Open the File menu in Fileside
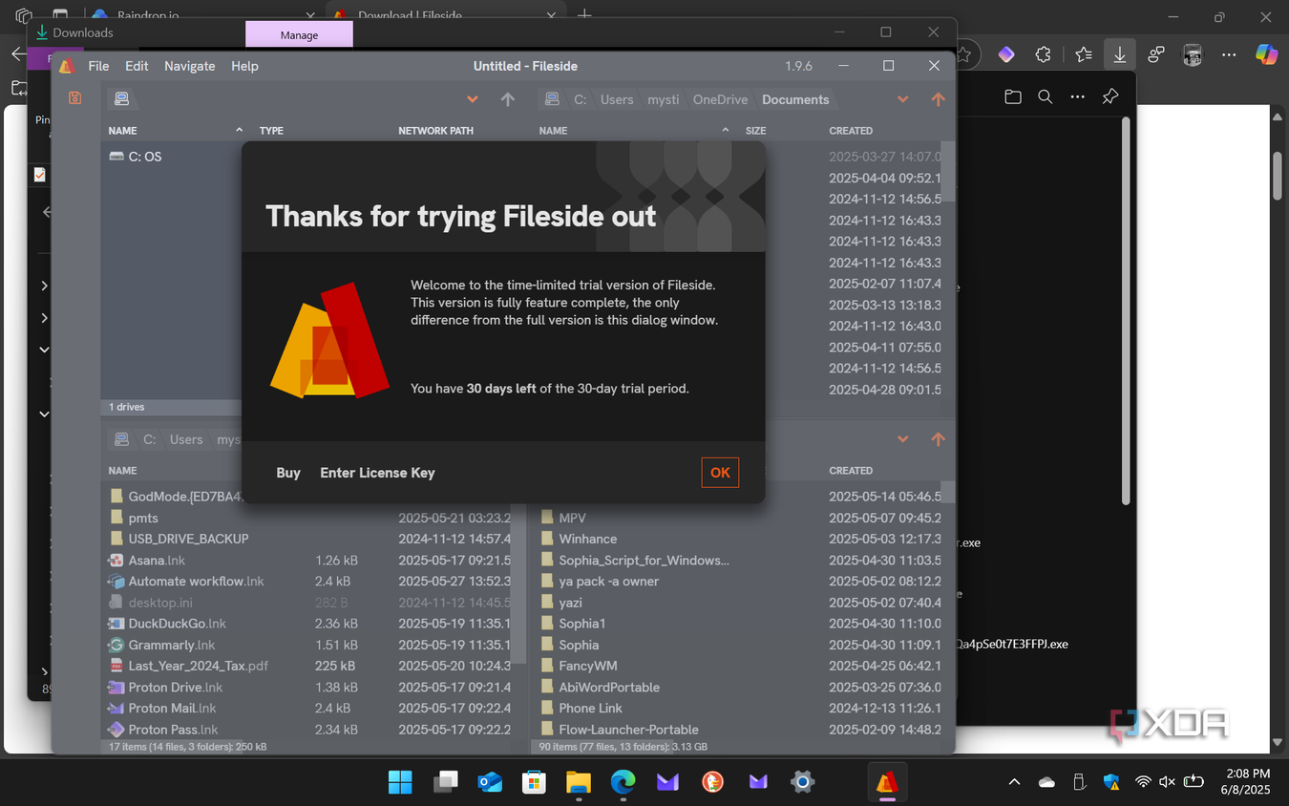This screenshot has width=1289, height=806. pyautogui.click(x=98, y=66)
